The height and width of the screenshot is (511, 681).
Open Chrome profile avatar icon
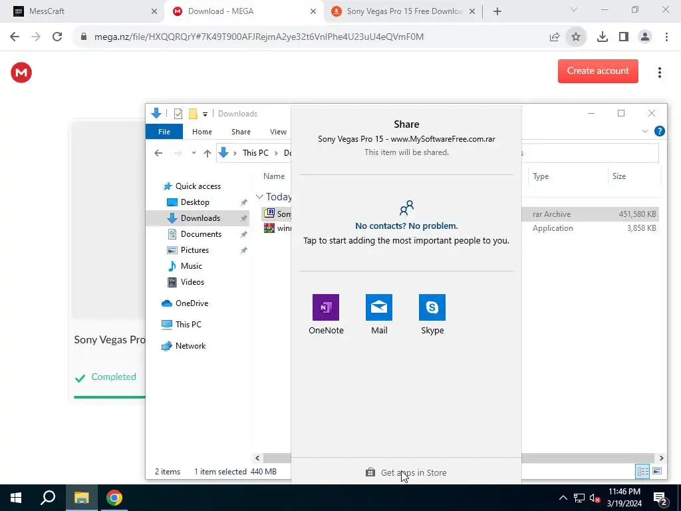(x=645, y=37)
